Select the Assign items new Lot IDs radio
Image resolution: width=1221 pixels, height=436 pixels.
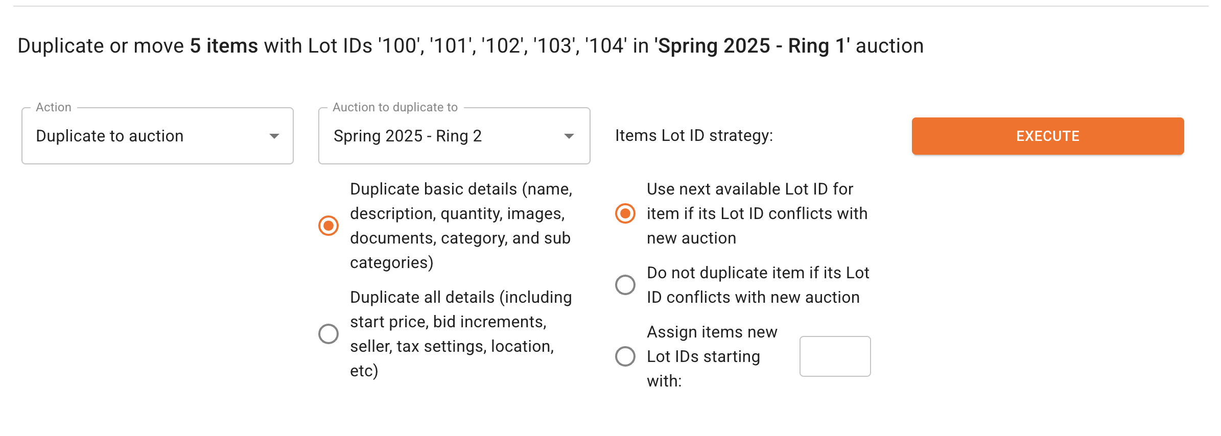(x=625, y=356)
